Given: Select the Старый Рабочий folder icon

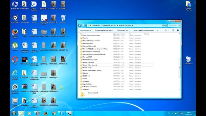Looking at the screenshot, I should 189,6.
